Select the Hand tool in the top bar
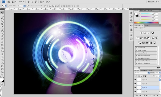This screenshot has width=161, height=97. (x=28, y=2)
